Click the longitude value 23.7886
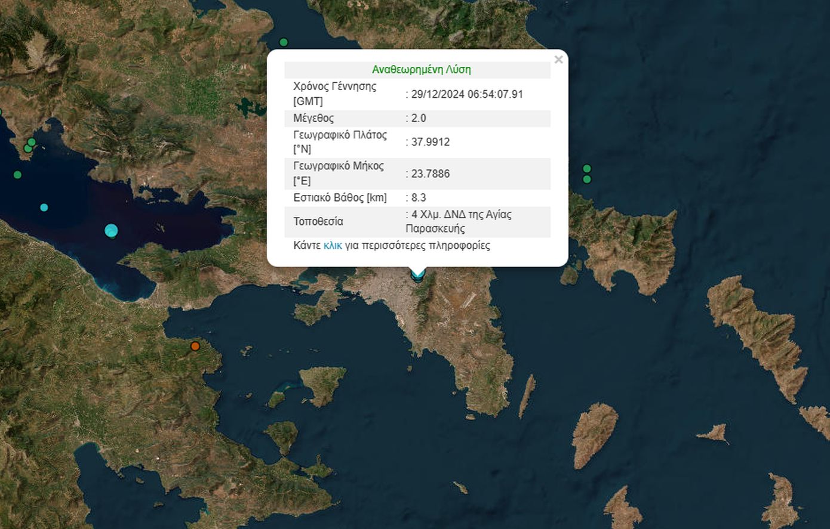This screenshot has width=830, height=529. [x=431, y=174]
